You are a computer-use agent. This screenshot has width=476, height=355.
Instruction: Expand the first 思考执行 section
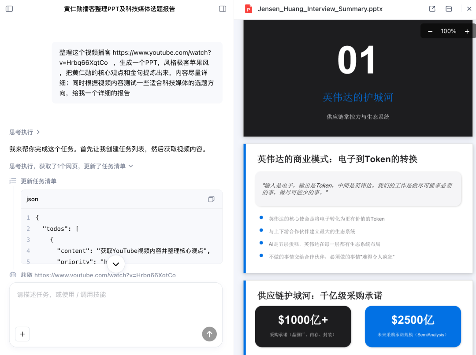(25, 132)
